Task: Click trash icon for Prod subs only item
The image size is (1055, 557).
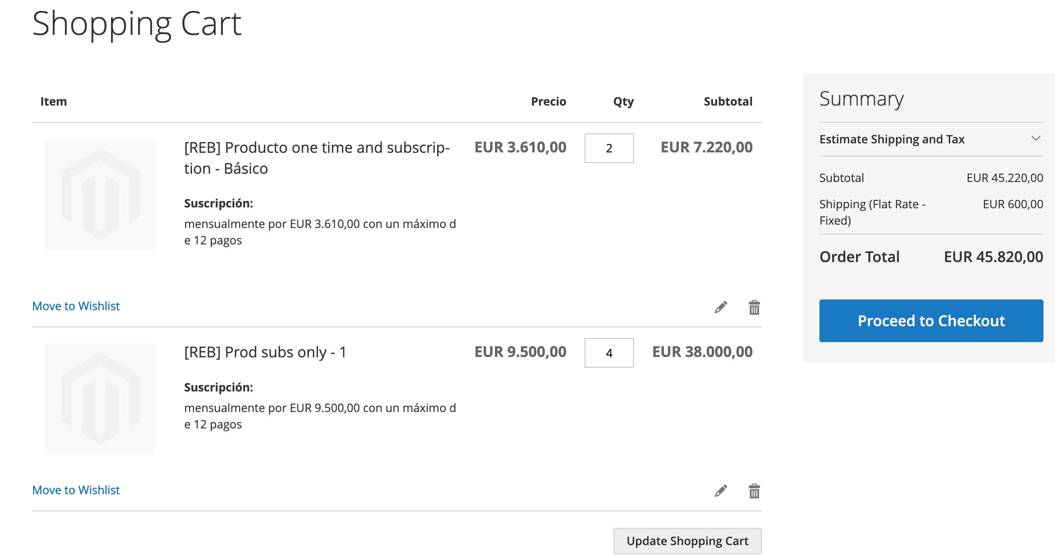Action: click(x=754, y=491)
